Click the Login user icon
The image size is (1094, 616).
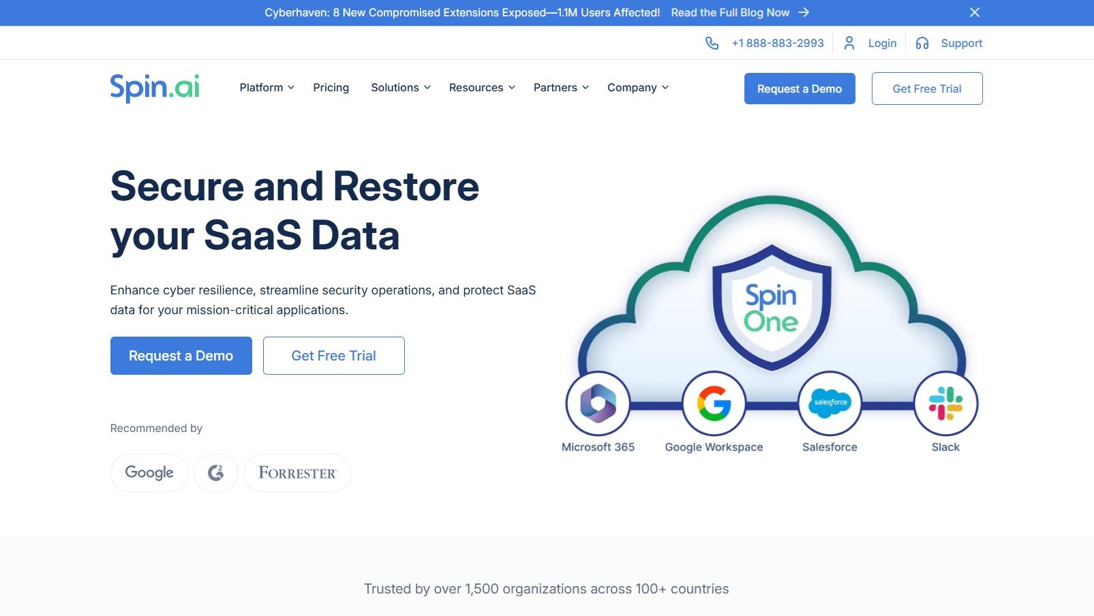point(849,43)
